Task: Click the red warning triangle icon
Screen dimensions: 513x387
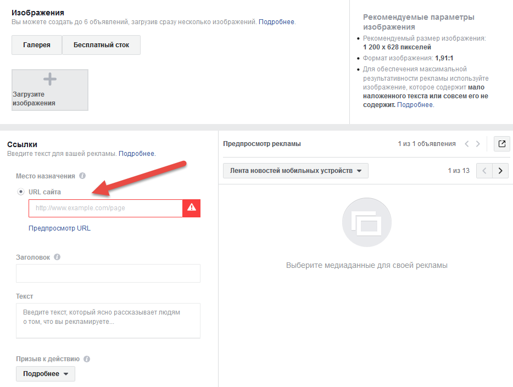Action: click(x=191, y=208)
